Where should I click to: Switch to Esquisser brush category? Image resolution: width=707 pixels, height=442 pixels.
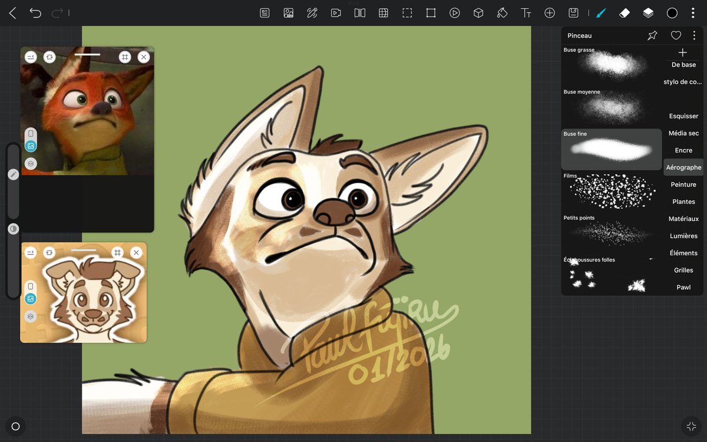(x=683, y=116)
